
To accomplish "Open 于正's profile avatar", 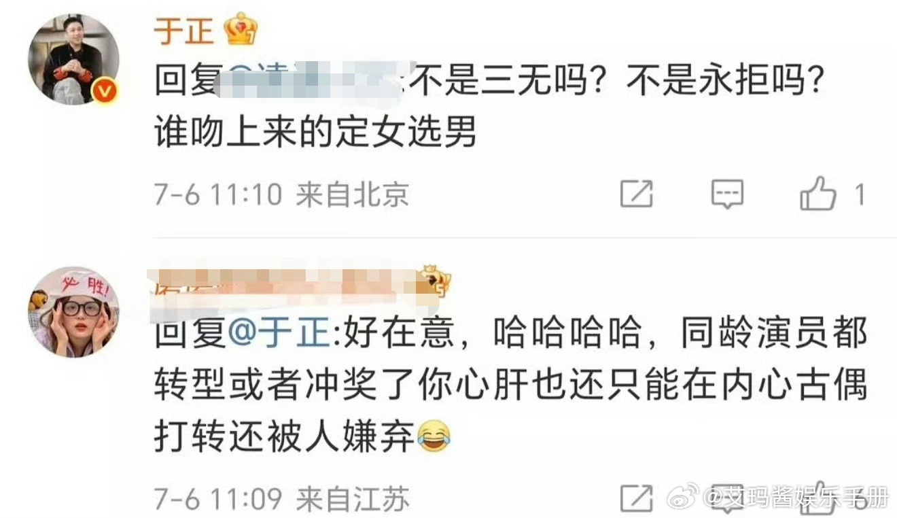I will (x=73, y=58).
